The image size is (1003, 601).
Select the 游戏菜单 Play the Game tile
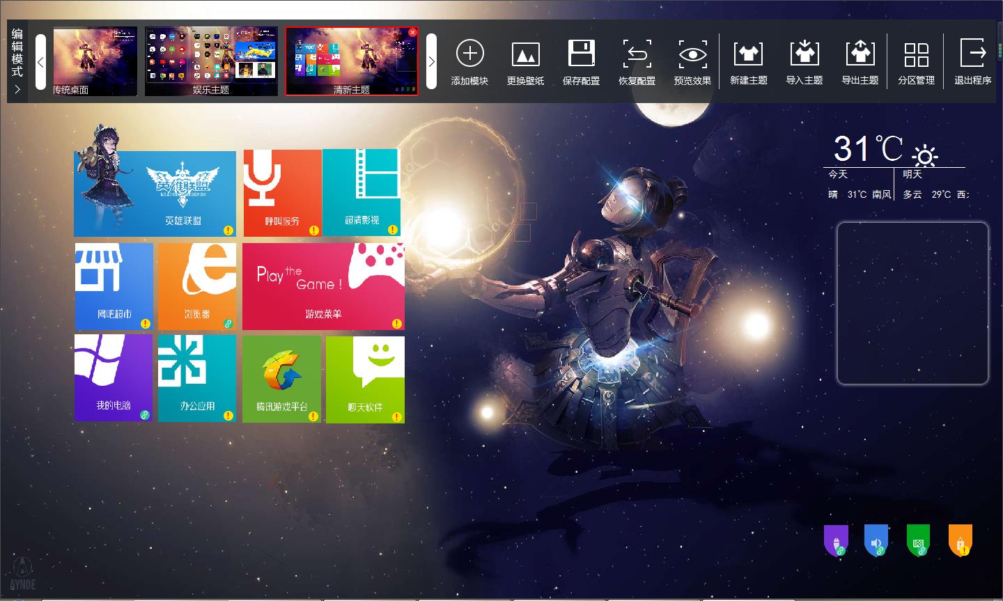point(323,286)
